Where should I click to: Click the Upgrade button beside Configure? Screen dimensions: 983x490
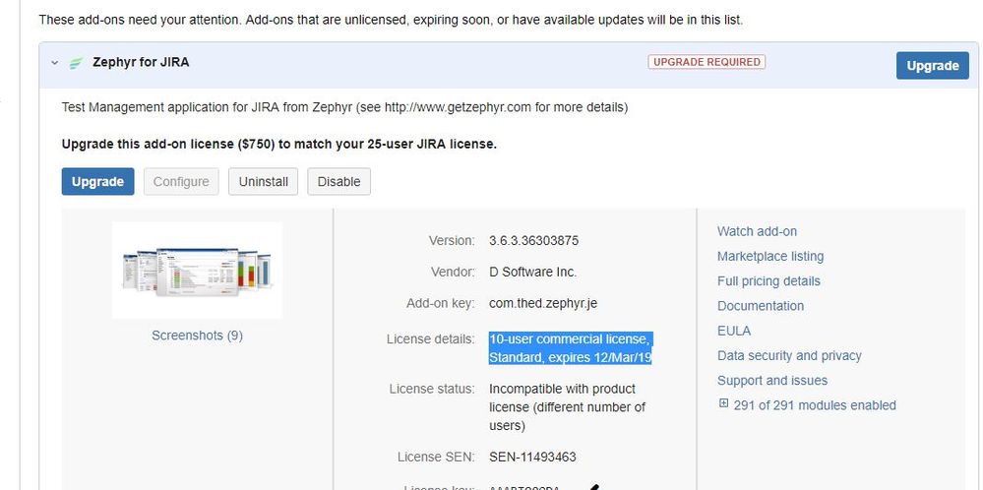97,182
